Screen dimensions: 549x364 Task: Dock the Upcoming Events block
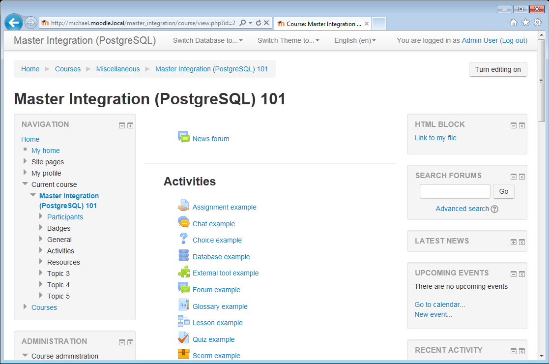(x=521, y=274)
